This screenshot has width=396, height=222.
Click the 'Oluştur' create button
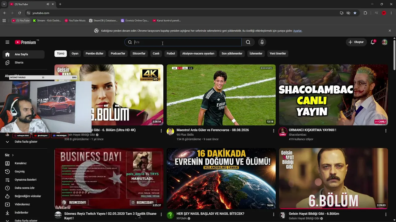coord(356,42)
